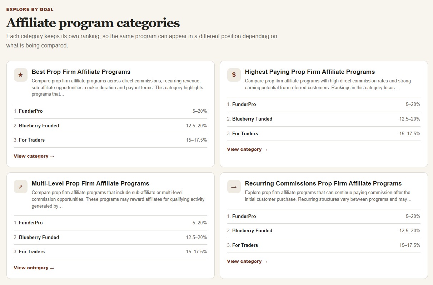Select FunderPro in Multi-Level card
Viewport: 433px width, 285px height.
[31, 223]
